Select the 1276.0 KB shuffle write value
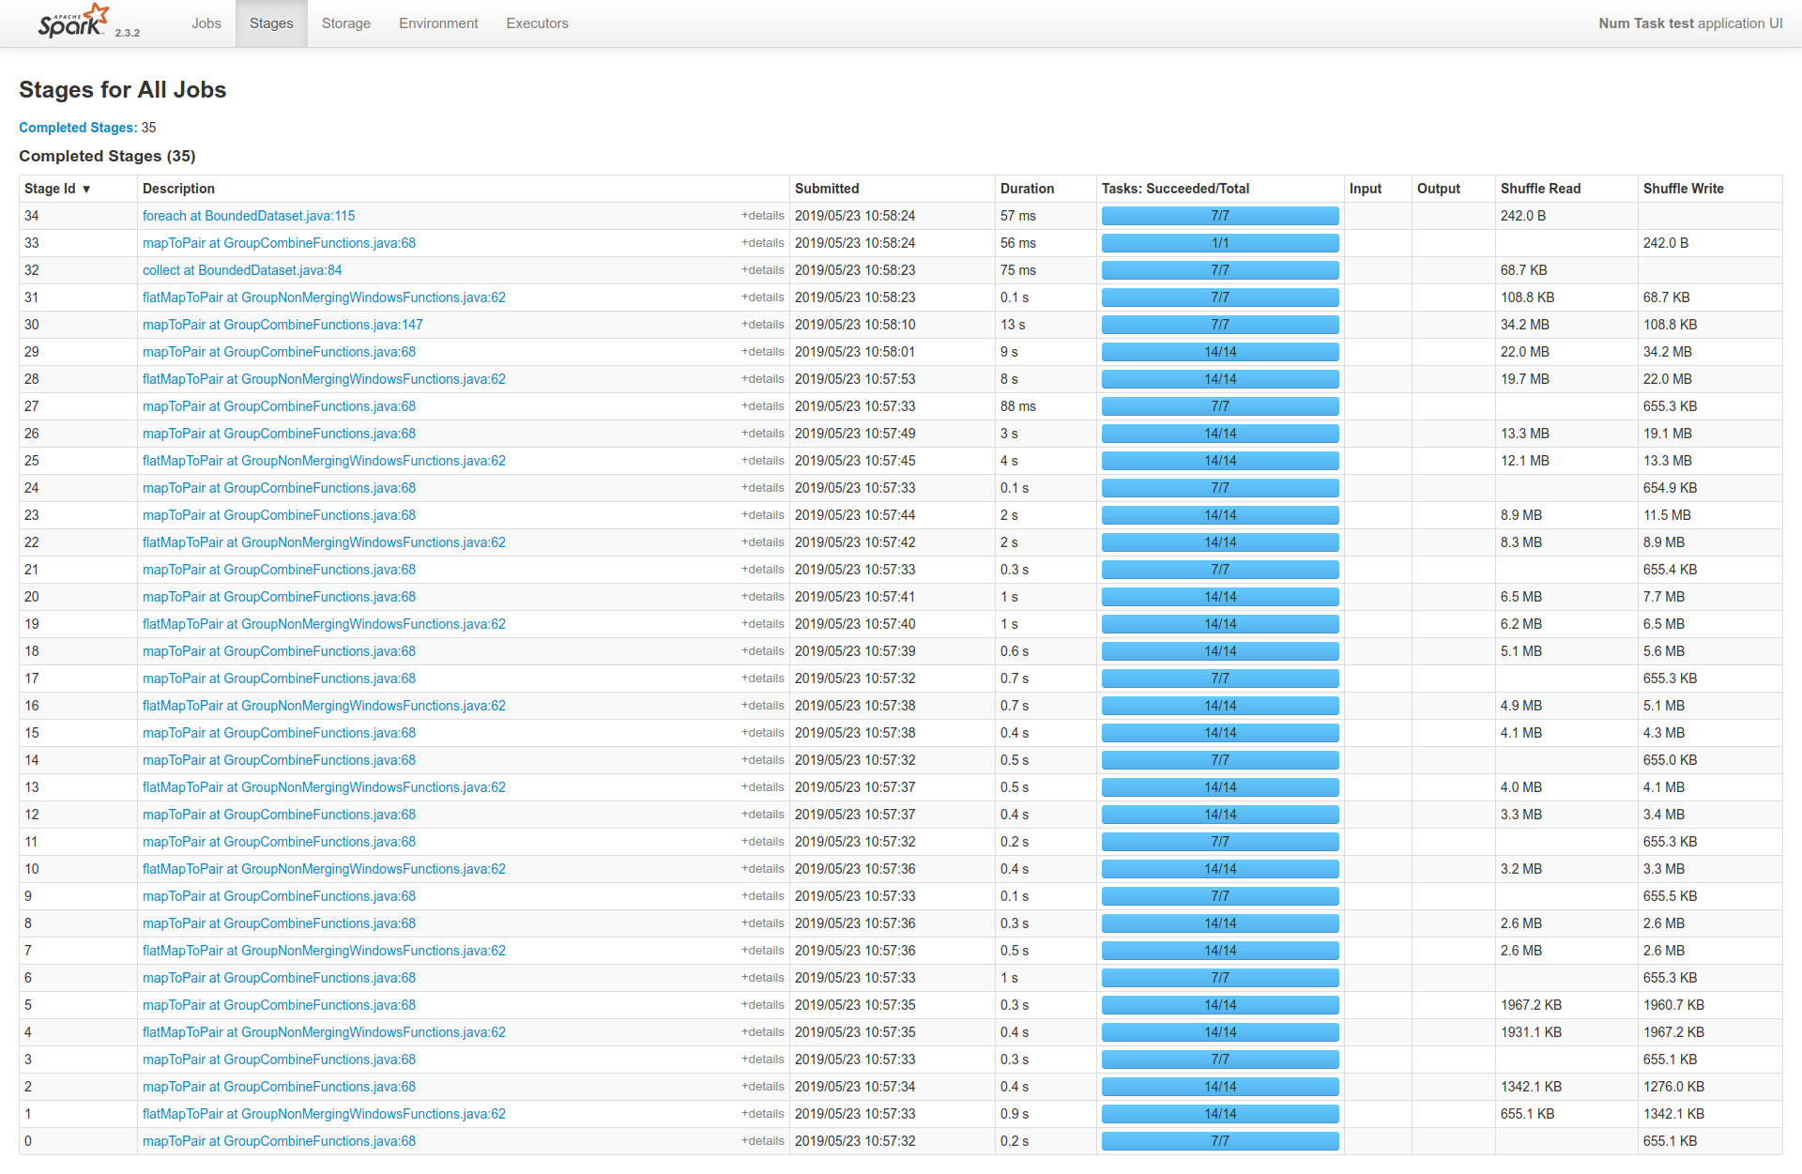This screenshot has height=1174, width=1802. point(1674,1087)
